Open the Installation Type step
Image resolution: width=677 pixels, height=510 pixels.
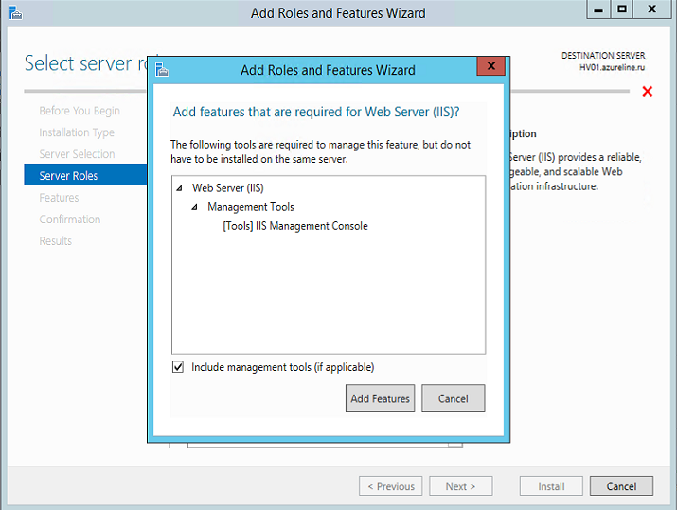pos(77,132)
